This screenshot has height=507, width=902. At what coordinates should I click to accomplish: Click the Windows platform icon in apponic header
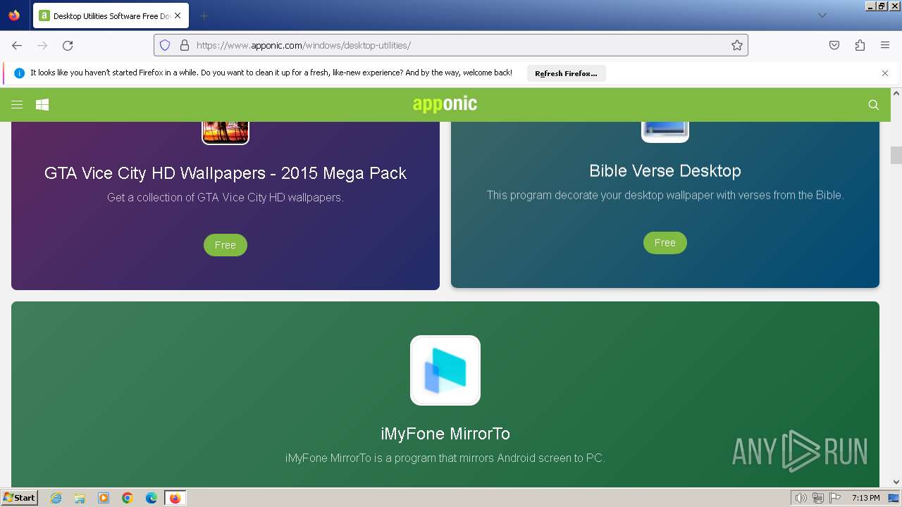pyautogui.click(x=42, y=105)
